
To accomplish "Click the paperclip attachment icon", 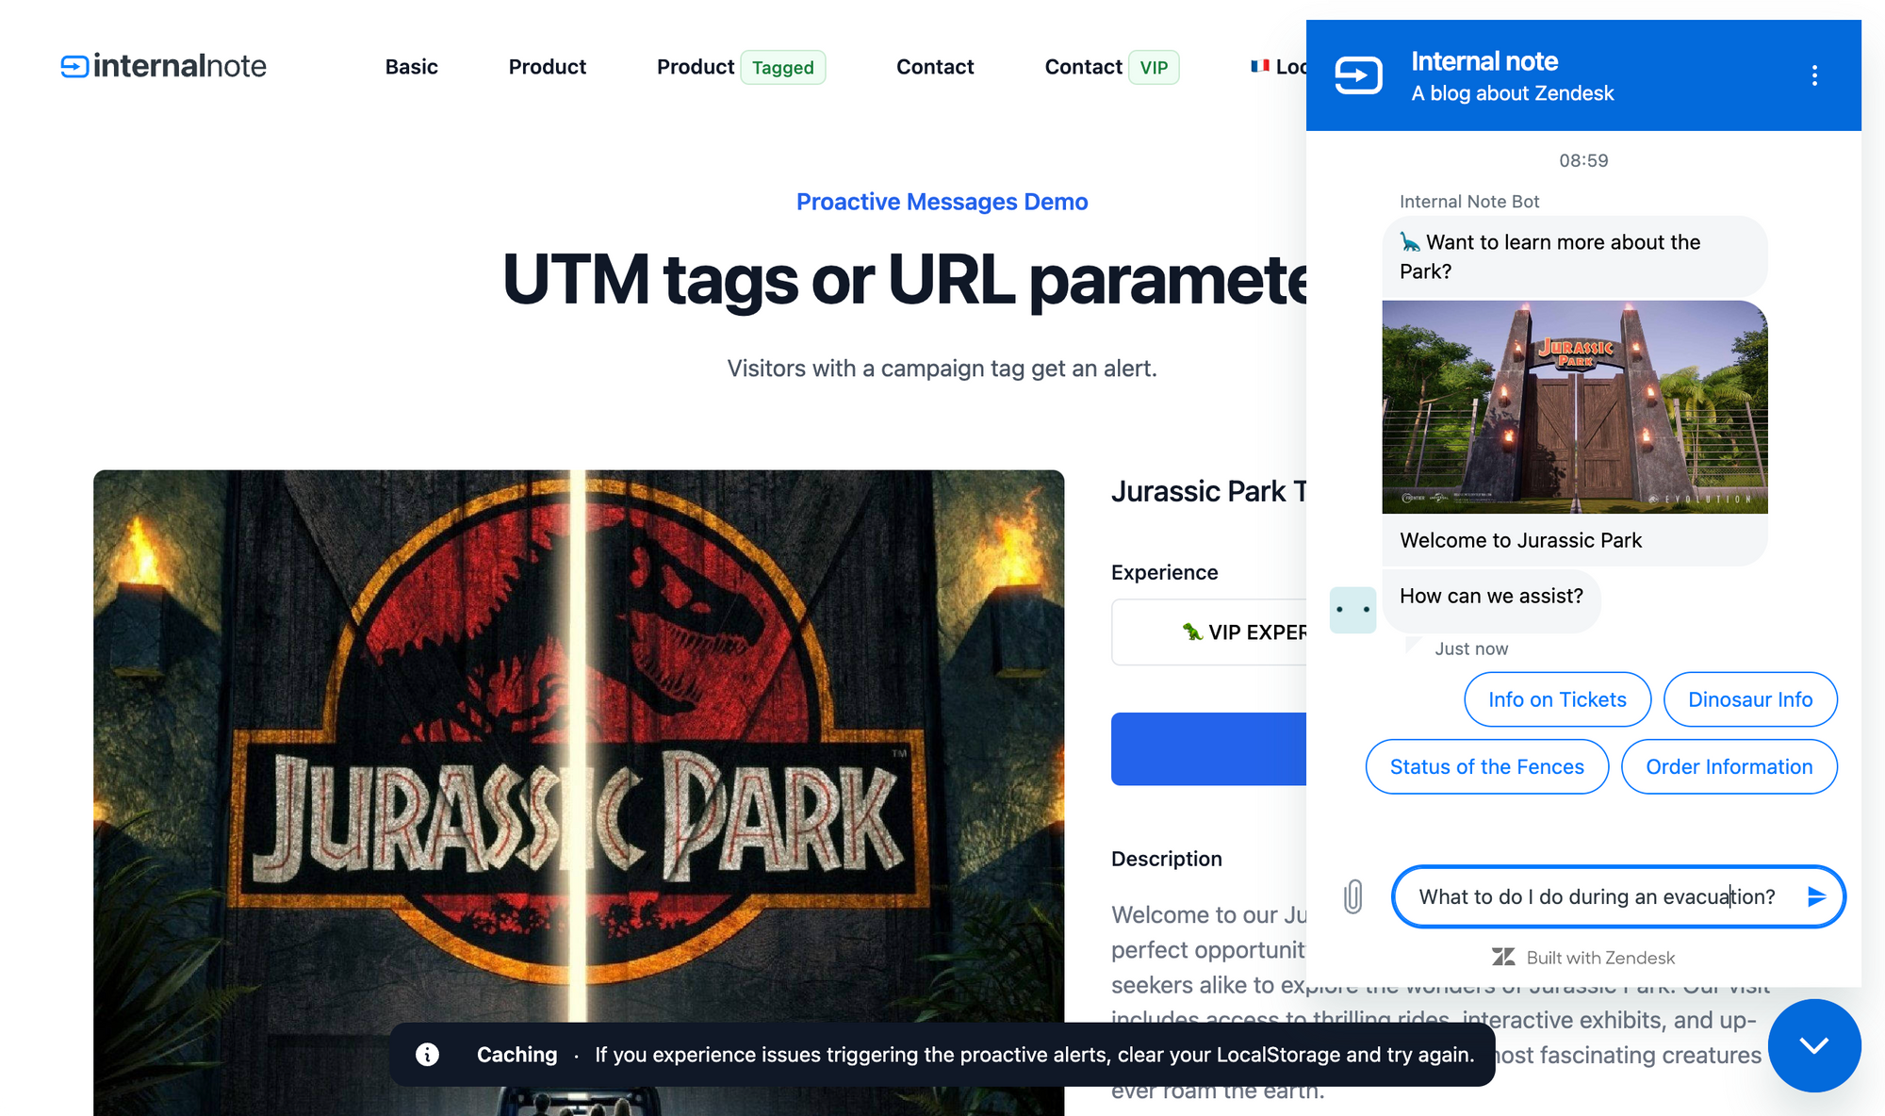I will [1352, 896].
